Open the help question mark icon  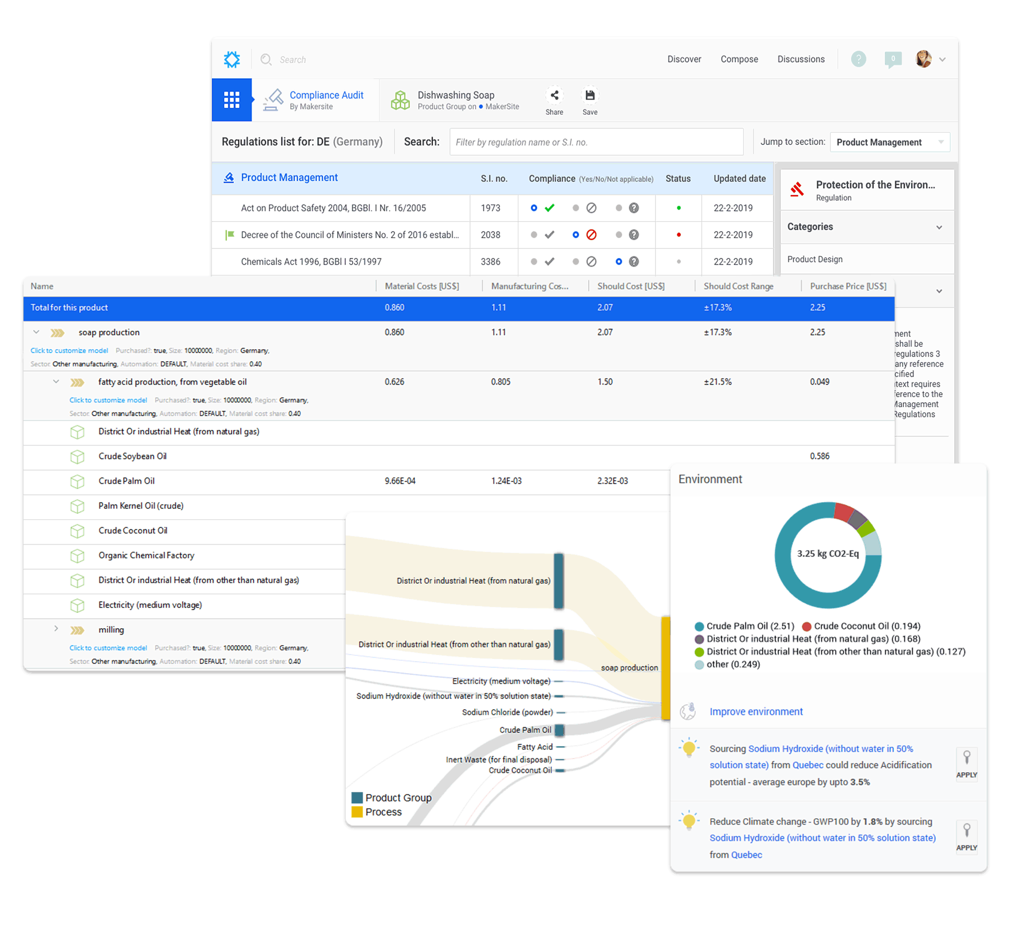pyautogui.click(x=858, y=59)
